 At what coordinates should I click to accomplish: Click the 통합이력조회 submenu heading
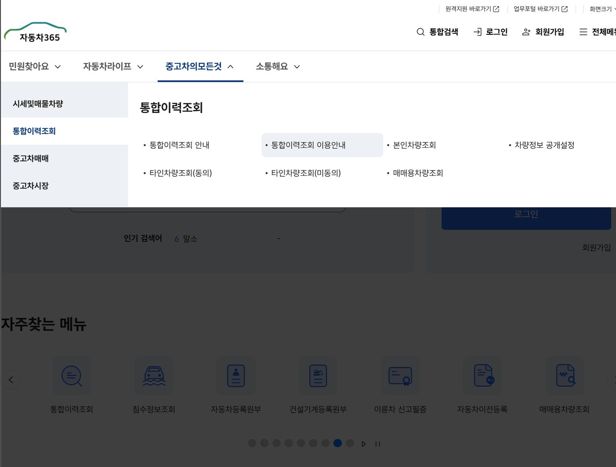point(171,108)
